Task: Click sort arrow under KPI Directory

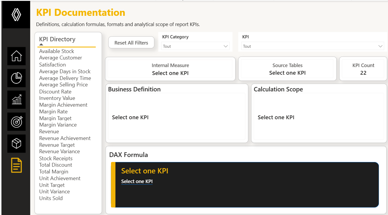Action: [41, 45]
